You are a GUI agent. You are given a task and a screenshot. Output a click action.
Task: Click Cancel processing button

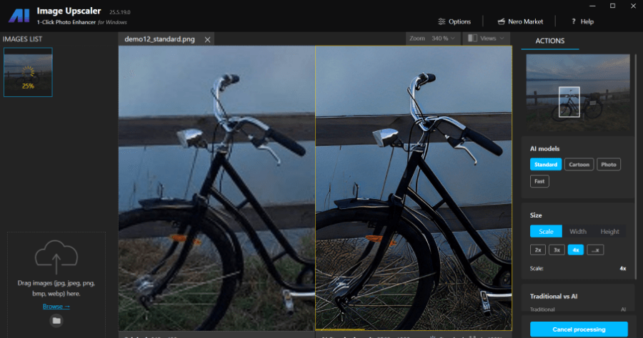point(579,329)
